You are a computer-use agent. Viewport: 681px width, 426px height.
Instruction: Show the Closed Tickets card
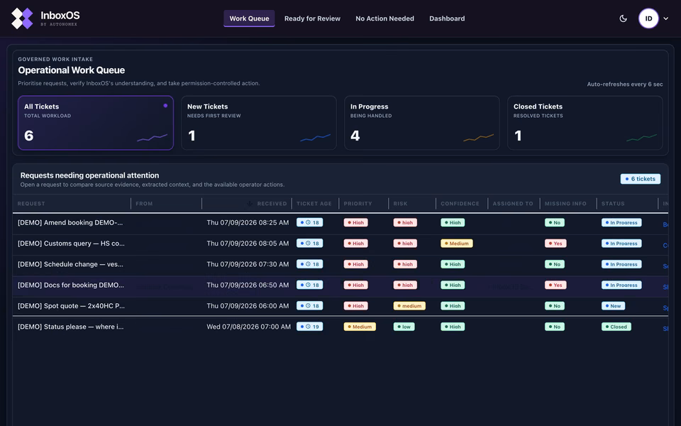(585, 123)
